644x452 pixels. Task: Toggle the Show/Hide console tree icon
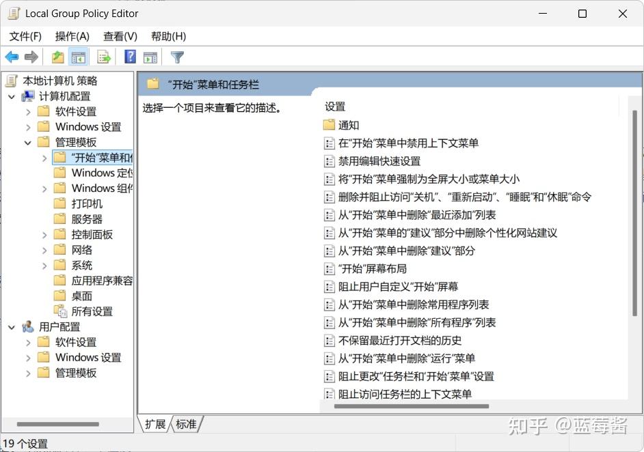pyautogui.click(x=79, y=57)
